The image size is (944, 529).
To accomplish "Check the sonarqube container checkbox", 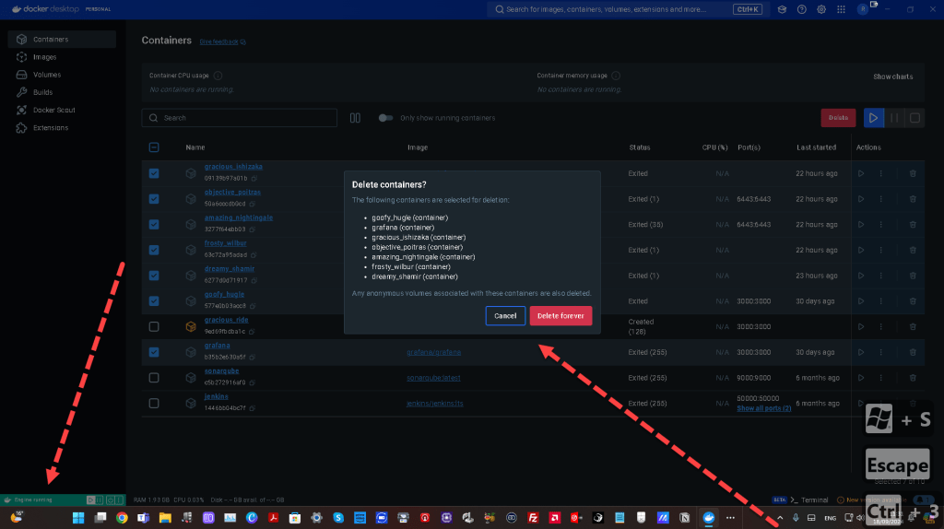I will [x=154, y=378].
